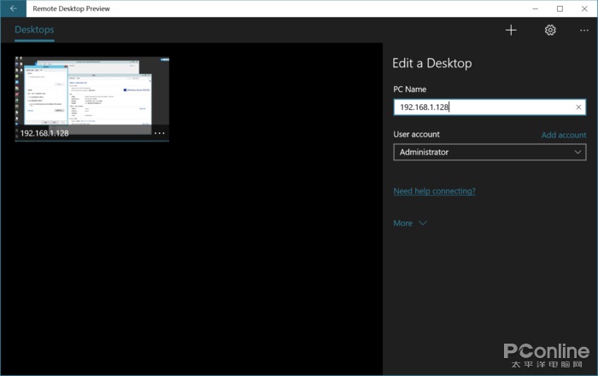
Task: Click the Add account link
Action: [x=564, y=135]
